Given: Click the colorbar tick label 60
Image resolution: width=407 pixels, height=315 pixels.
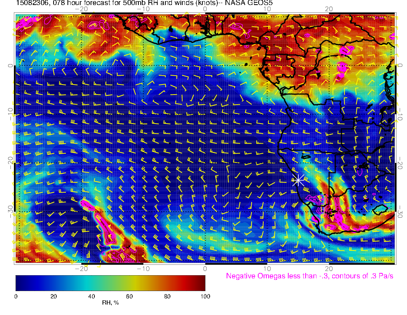Looking at the screenshot, I should (129, 296).
